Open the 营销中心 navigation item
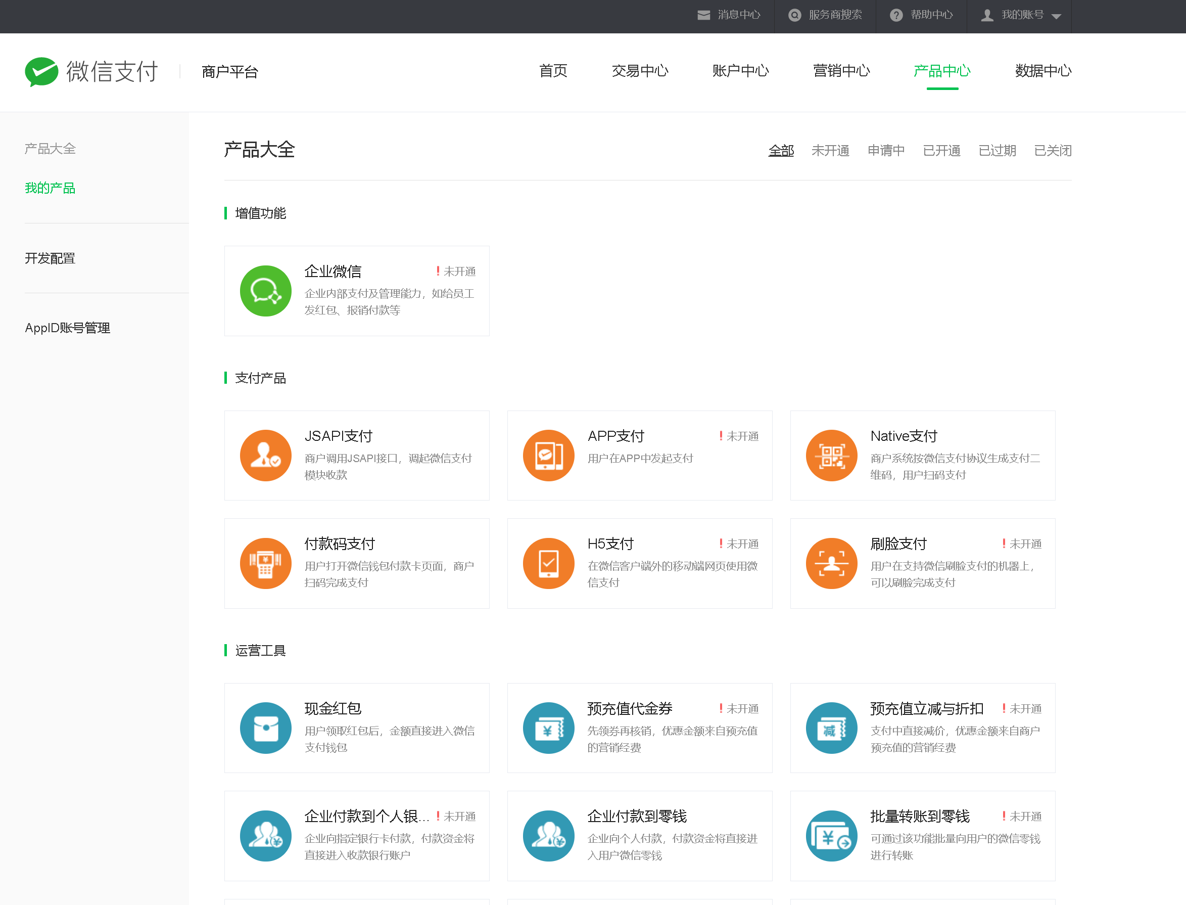 click(841, 71)
